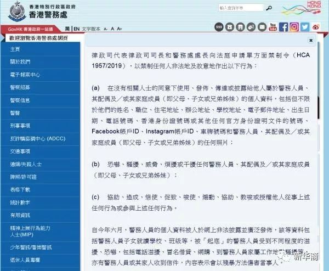Open the YouTube channel icon
329x271 pixels.
273,27
